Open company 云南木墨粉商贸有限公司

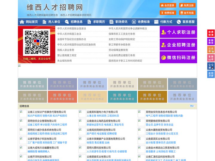[x=159, y=130]
